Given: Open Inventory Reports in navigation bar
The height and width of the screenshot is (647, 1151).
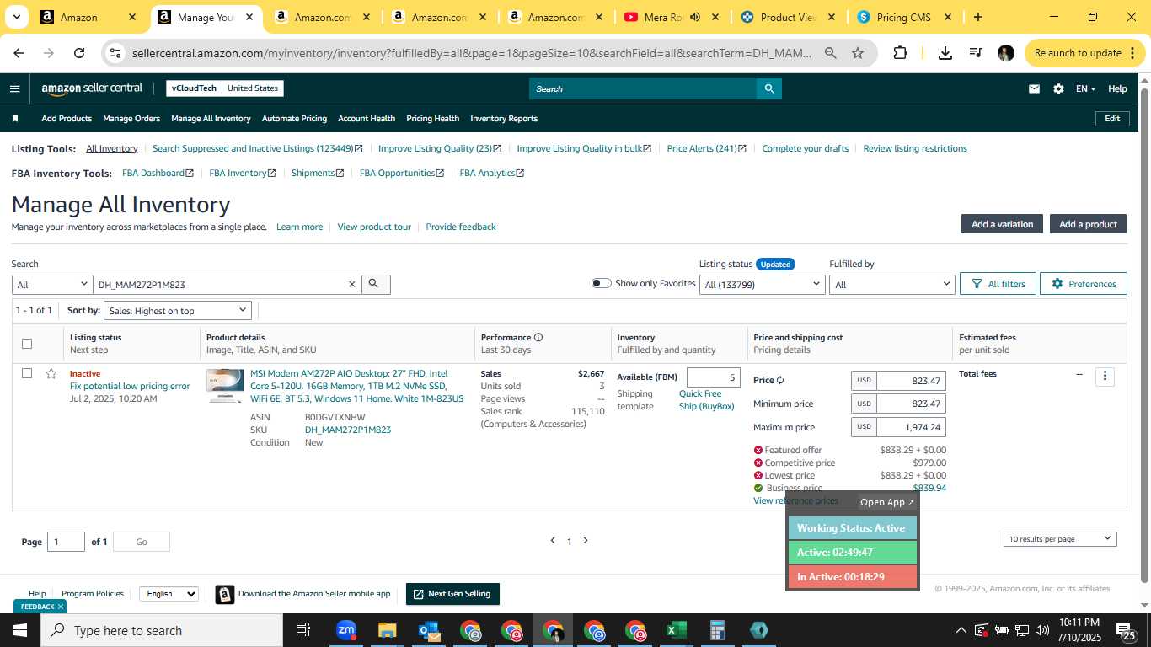Looking at the screenshot, I should (504, 119).
